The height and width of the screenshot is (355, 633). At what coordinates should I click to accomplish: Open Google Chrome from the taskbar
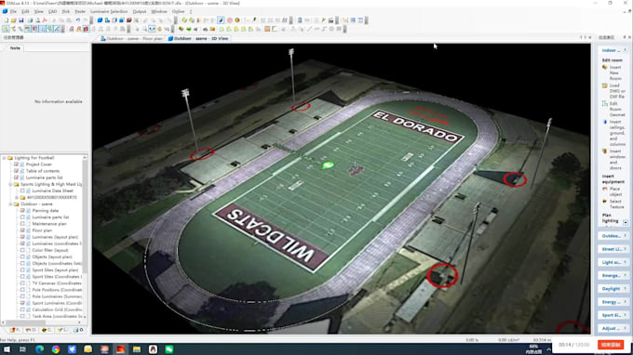pos(55,348)
